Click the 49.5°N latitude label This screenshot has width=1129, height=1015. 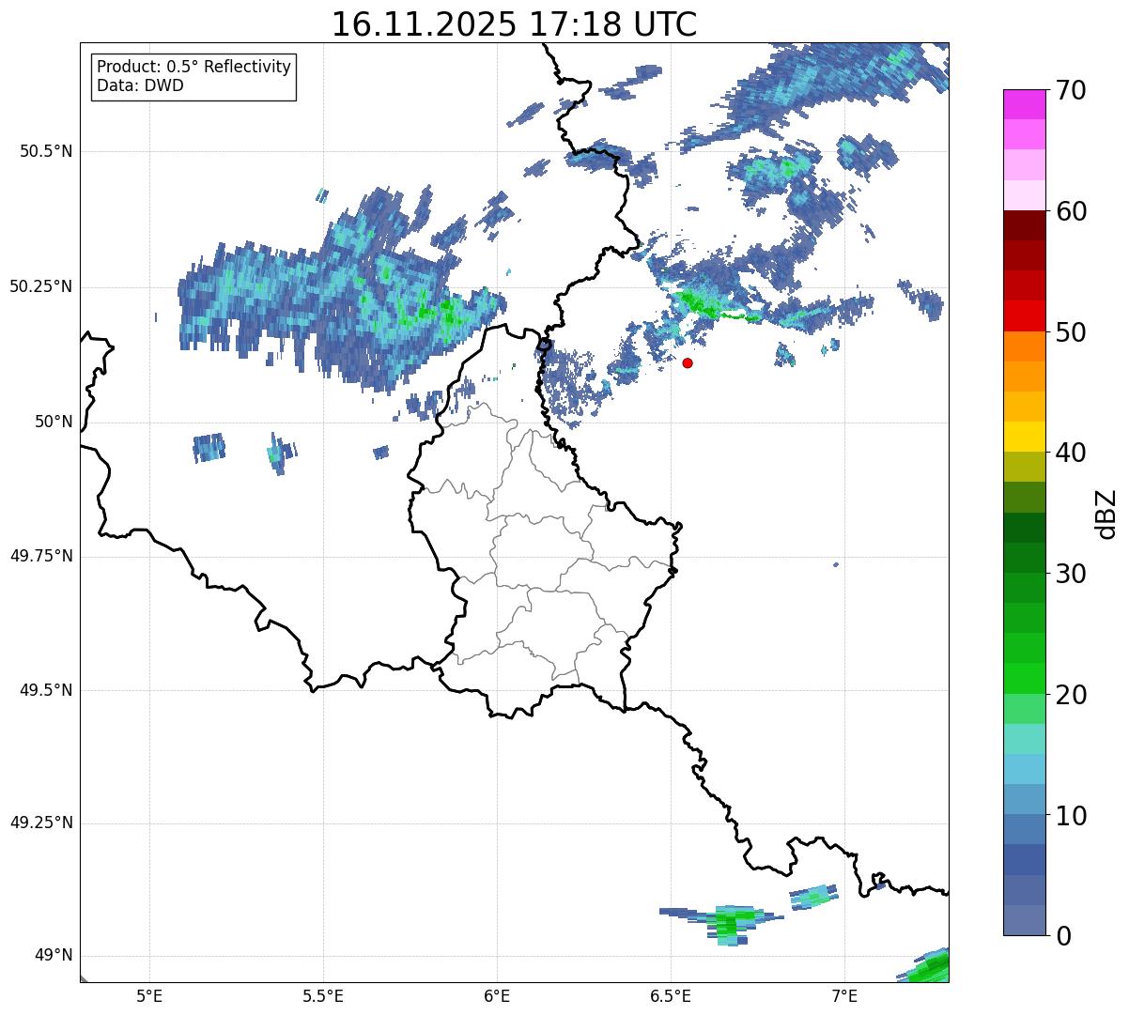click(46, 690)
